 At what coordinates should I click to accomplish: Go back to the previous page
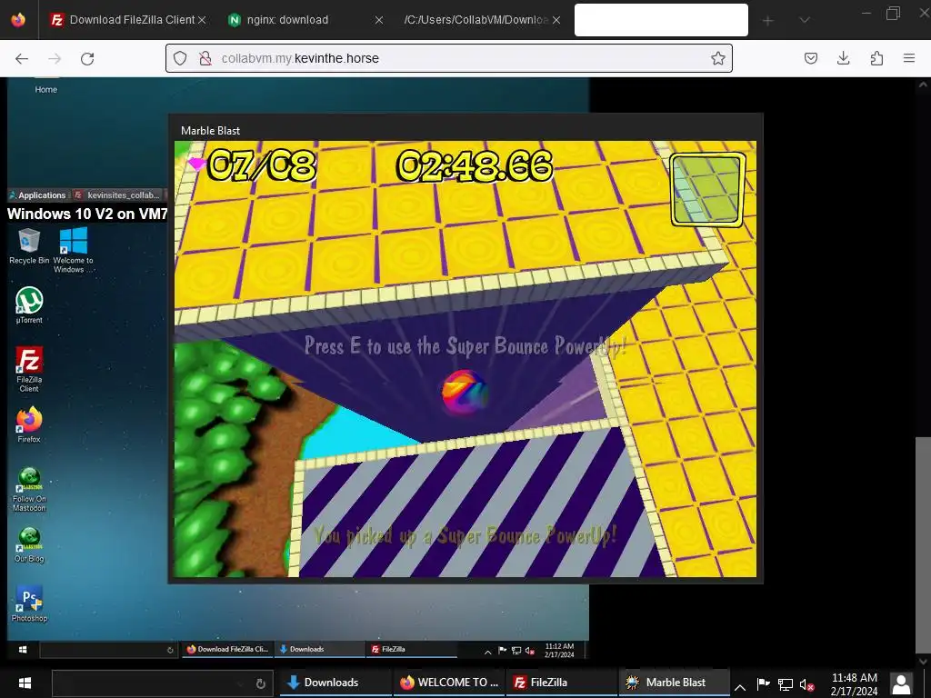click(22, 58)
